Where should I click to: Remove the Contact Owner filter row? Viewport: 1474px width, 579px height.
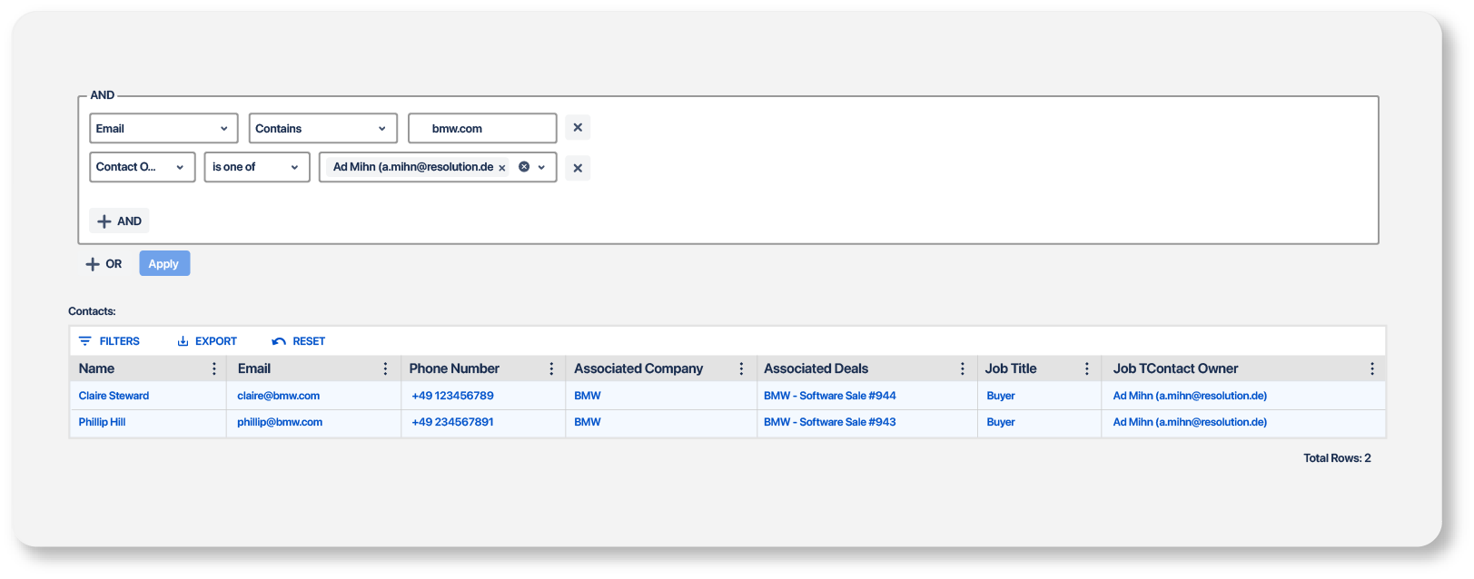tap(578, 168)
